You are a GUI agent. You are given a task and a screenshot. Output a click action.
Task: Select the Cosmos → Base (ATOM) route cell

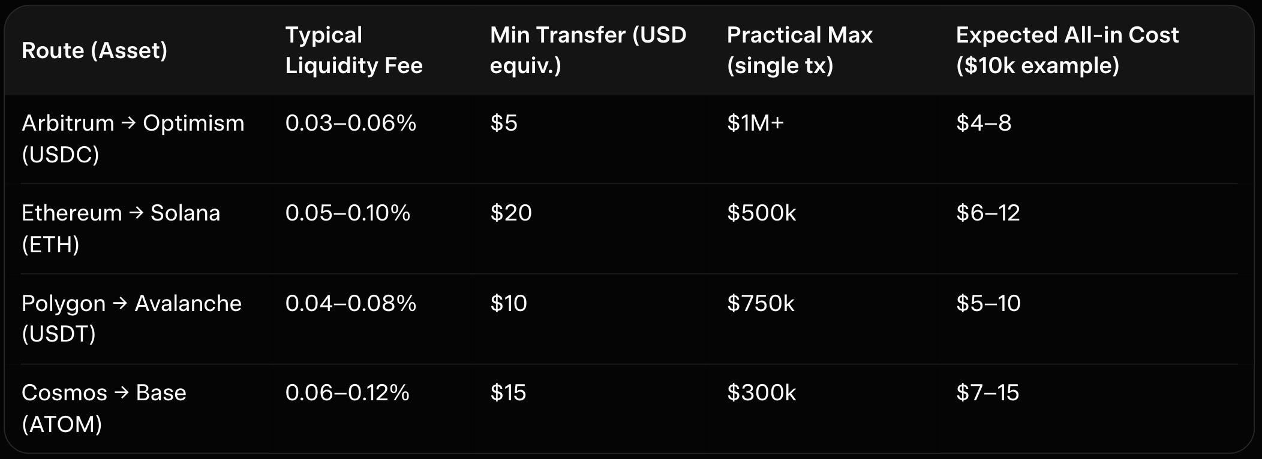[x=104, y=408]
